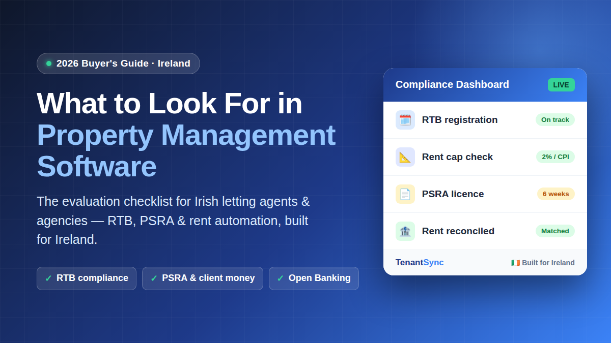
Task: Click the checkmark beside PSRA & client money
Action: pyautogui.click(x=154, y=278)
